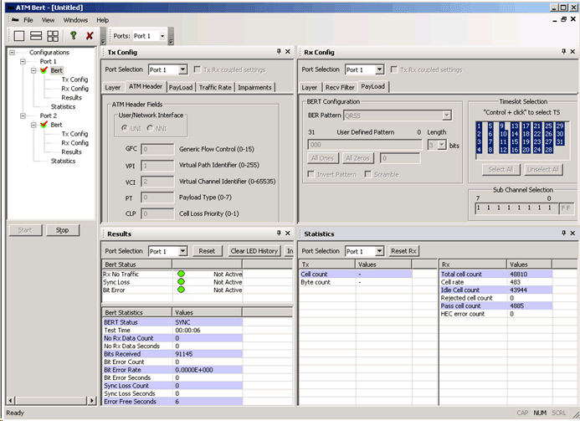
Task: Toggle Tx Rx coupled settings in Tx Config
Action: 198,69
